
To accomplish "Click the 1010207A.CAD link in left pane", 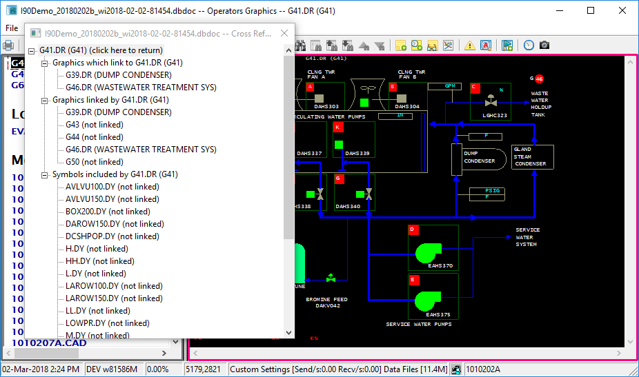I will click(49, 343).
